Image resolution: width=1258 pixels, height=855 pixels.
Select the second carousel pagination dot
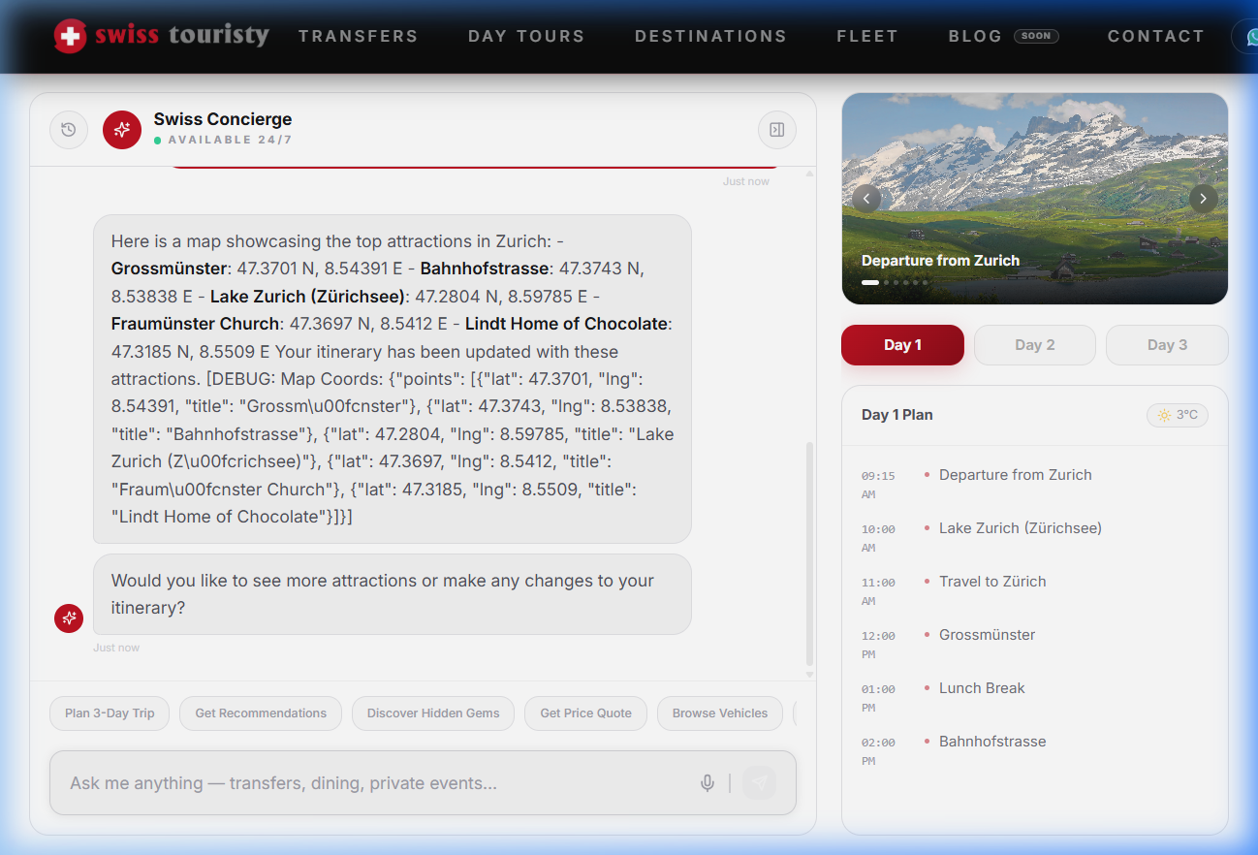tap(886, 282)
